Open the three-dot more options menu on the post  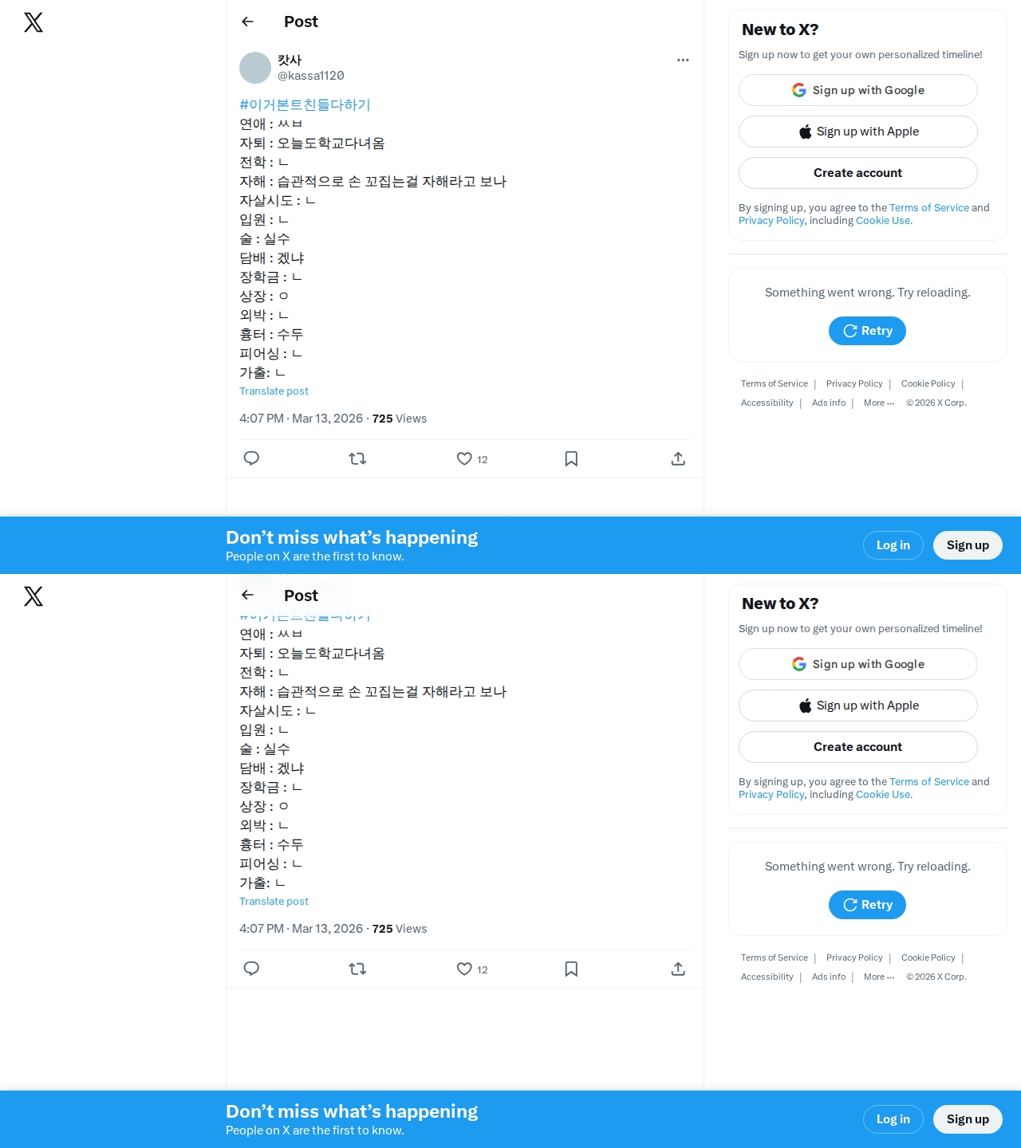(x=683, y=60)
